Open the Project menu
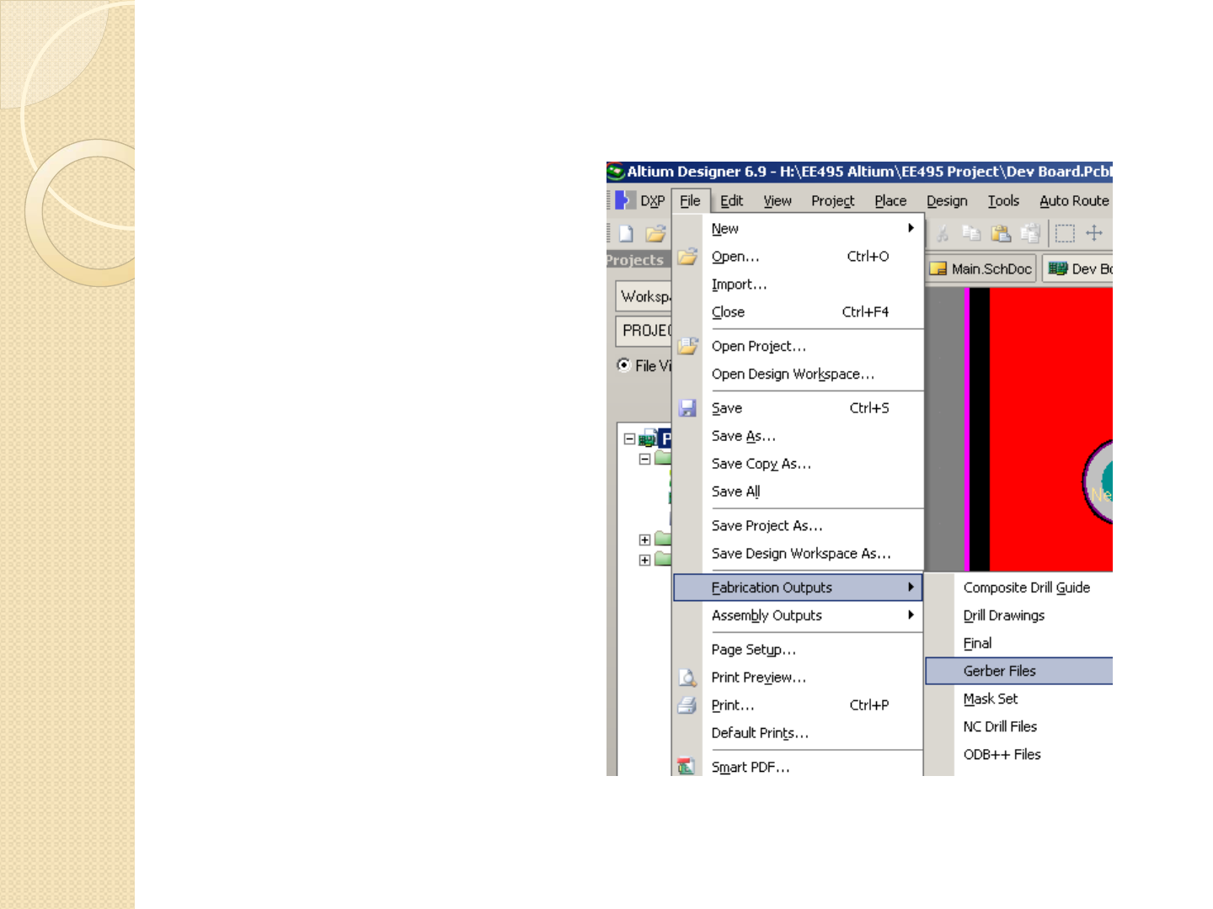This screenshot has width=1213, height=909. (833, 200)
